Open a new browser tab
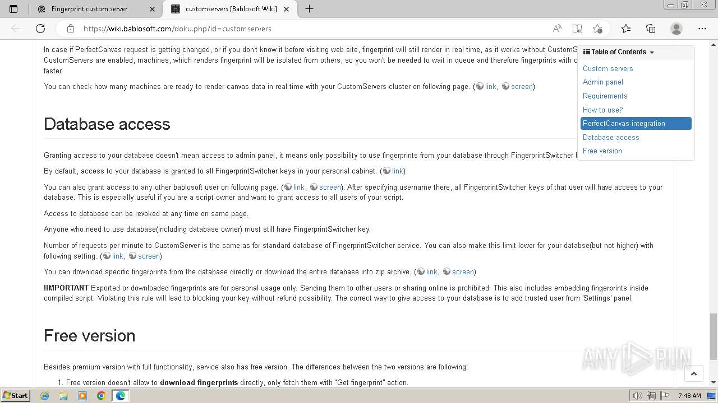Screen dimensions: 718x403 (309, 9)
